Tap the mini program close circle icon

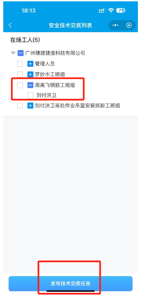129,25
